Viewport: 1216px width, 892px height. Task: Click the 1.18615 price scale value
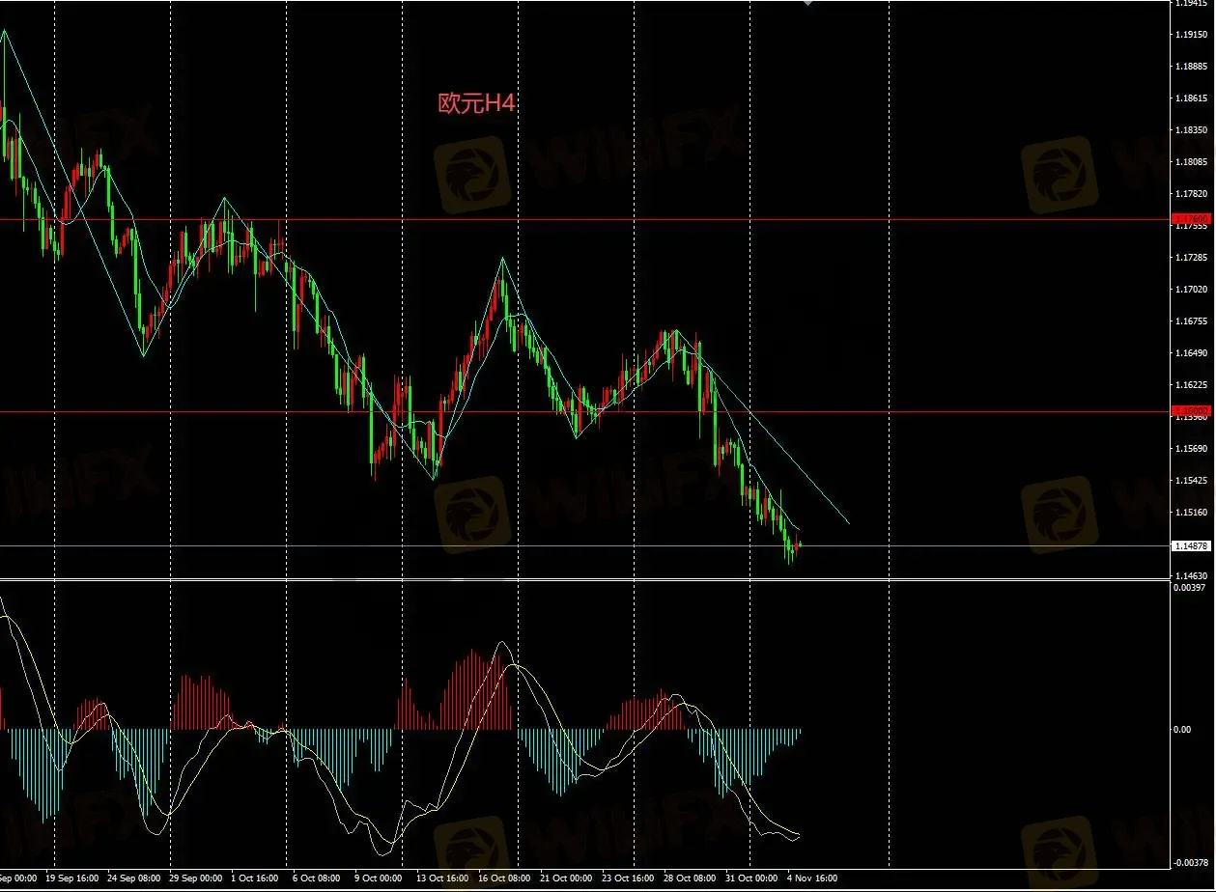pyautogui.click(x=1191, y=98)
